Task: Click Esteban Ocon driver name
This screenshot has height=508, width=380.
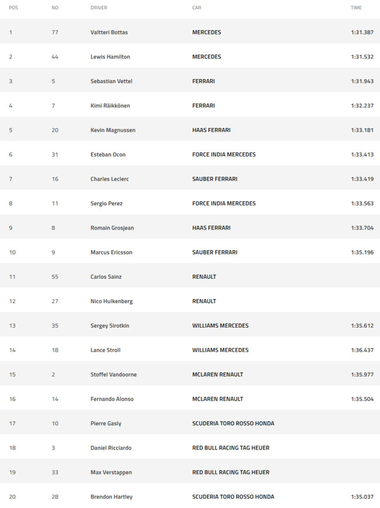Action: [108, 155]
